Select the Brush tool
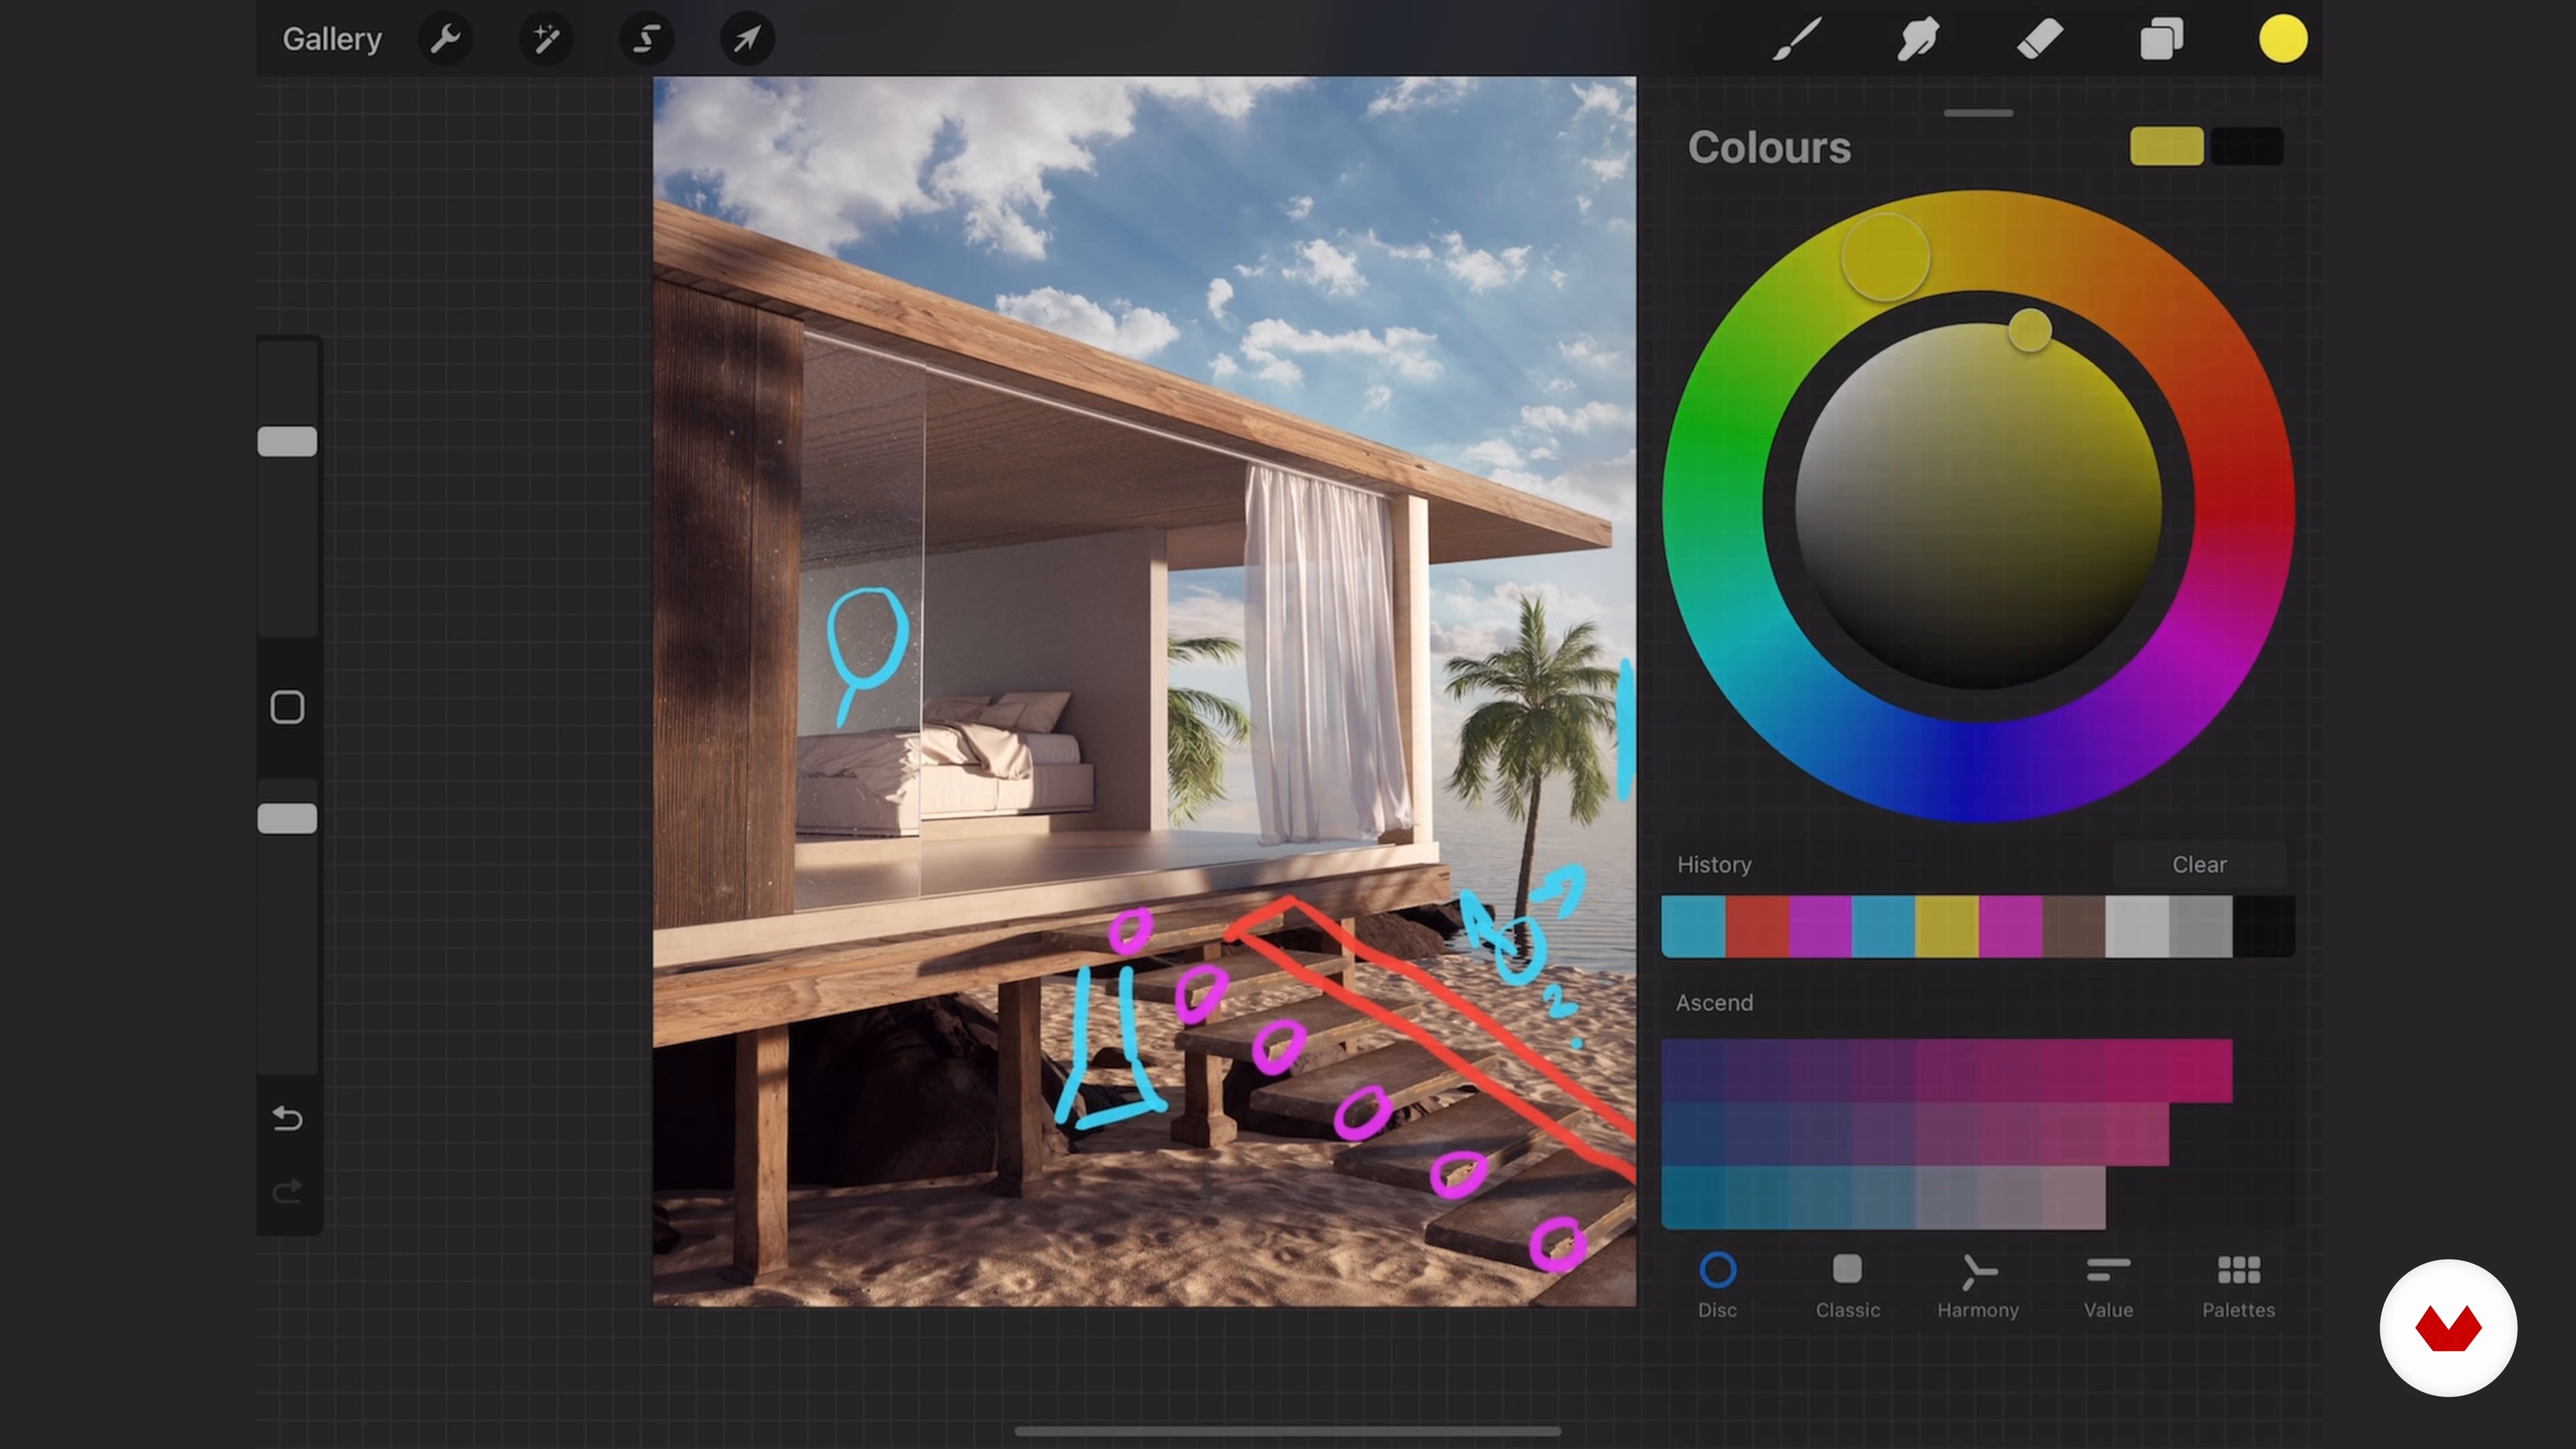This screenshot has height=1449, width=2576. (1797, 39)
